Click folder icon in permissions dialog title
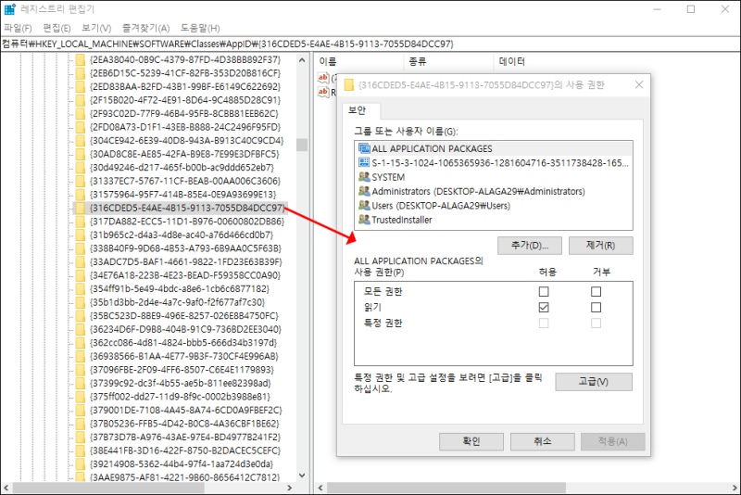This screenshot has height=495, width=741. [x=349, y=85]
